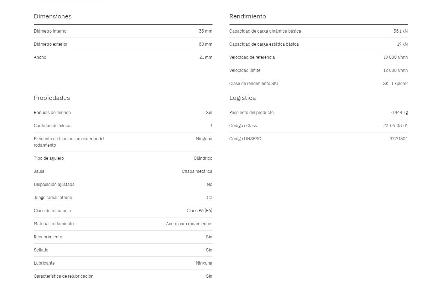Screen dimensions: 442x289
Task: Click the eClass code 23-05-08-01
Action: click(x=395, y=126)
